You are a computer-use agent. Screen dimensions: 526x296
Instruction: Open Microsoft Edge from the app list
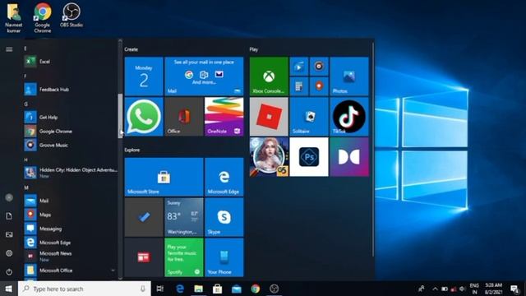[x=71, y=243]
